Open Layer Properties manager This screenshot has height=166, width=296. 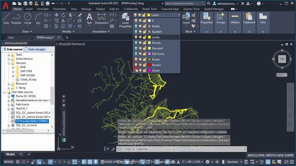125,20
